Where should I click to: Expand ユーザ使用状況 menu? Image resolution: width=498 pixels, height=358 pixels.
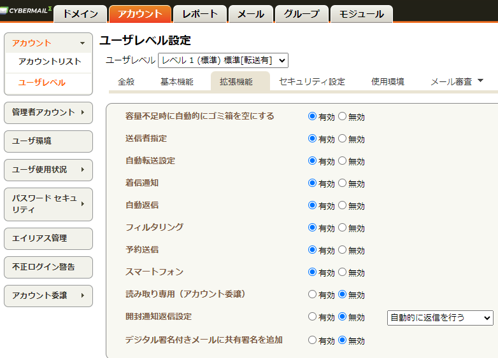[x=48, y=170]
